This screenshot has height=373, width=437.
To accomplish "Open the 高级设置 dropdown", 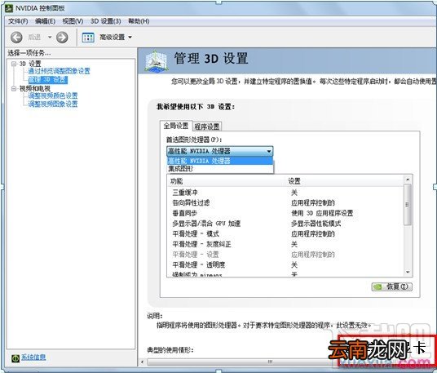I will [x=130, y=37].
